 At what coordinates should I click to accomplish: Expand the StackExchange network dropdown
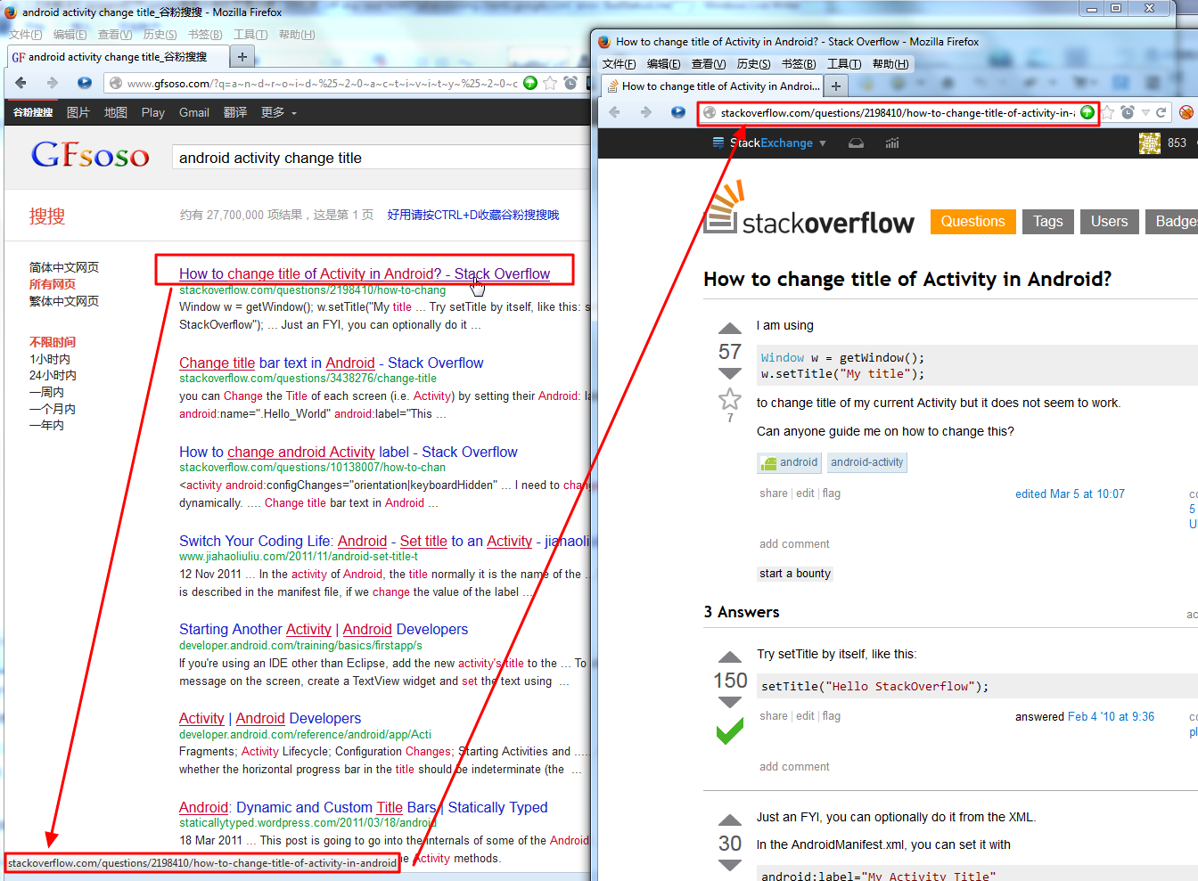(770, 143)
